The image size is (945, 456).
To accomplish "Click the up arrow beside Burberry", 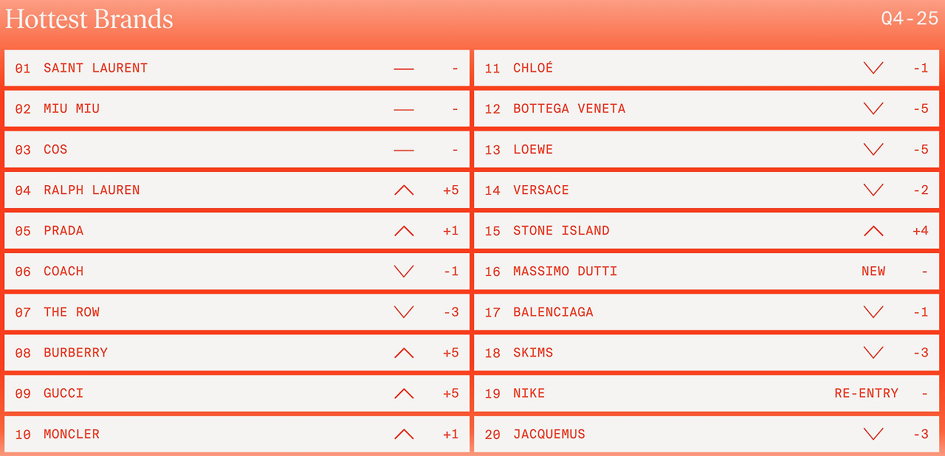I will (x=404, y=353).
